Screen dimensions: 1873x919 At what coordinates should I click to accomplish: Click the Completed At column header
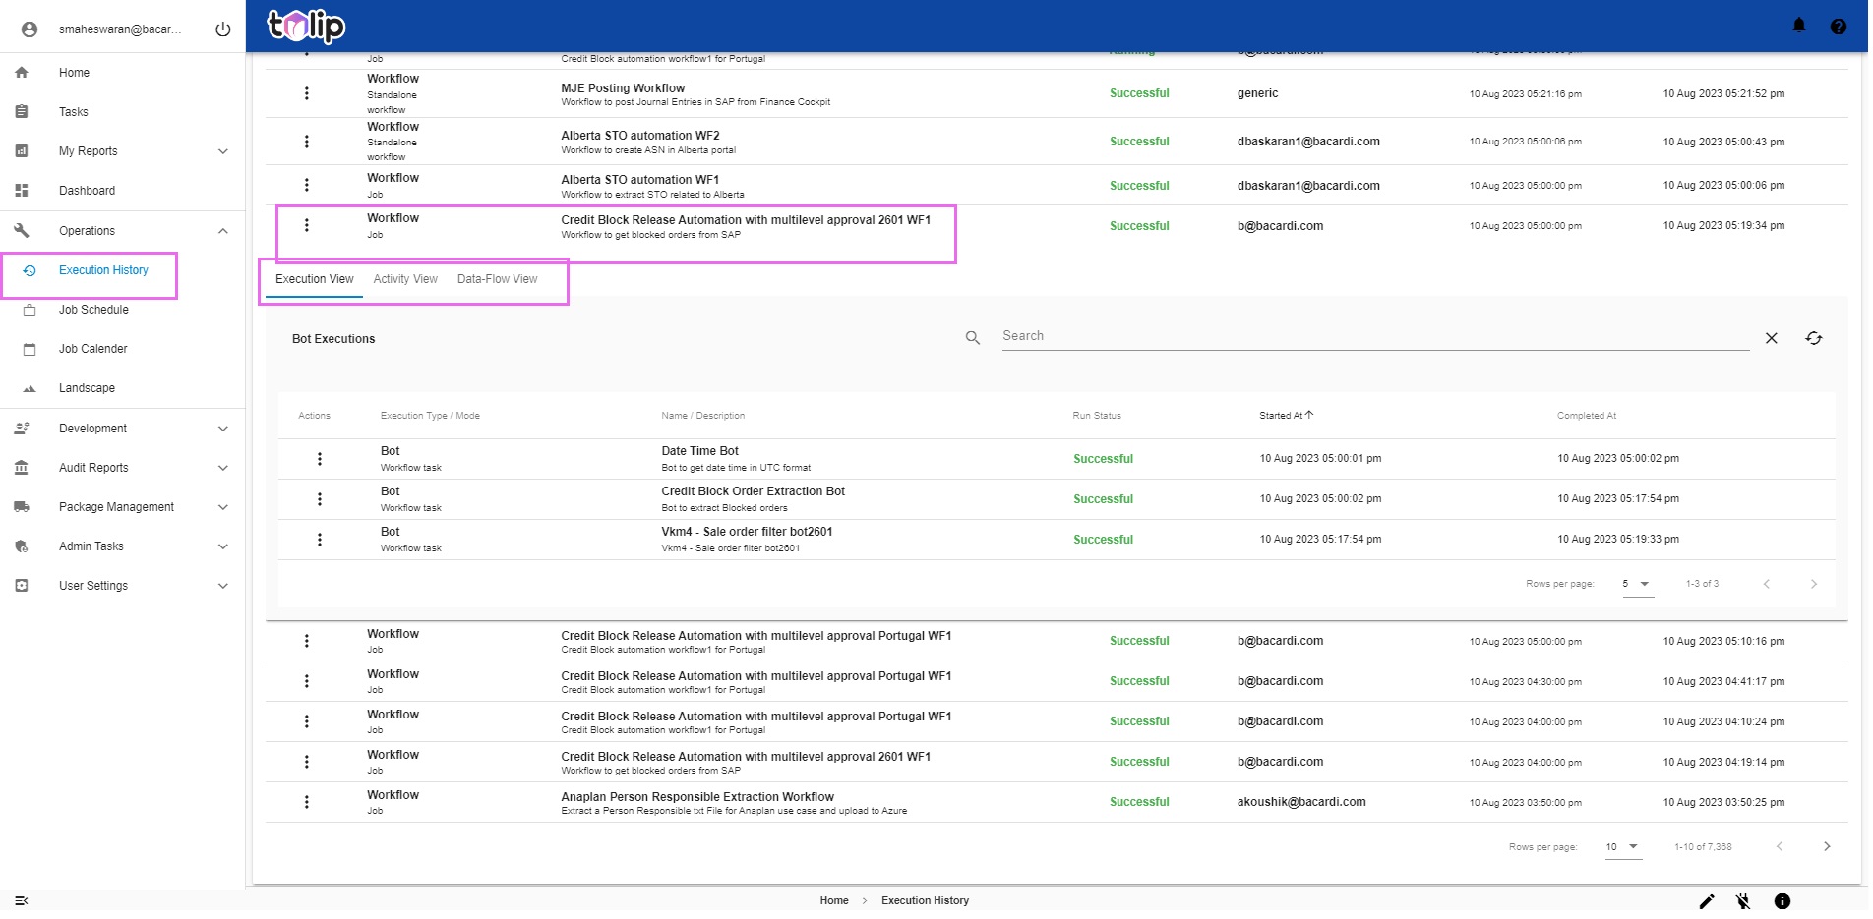tap(1586, 416)
